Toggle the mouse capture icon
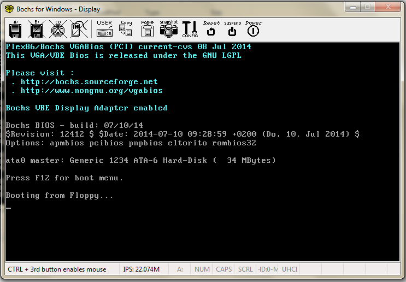 pyautogui.click(x=79, y=29)
